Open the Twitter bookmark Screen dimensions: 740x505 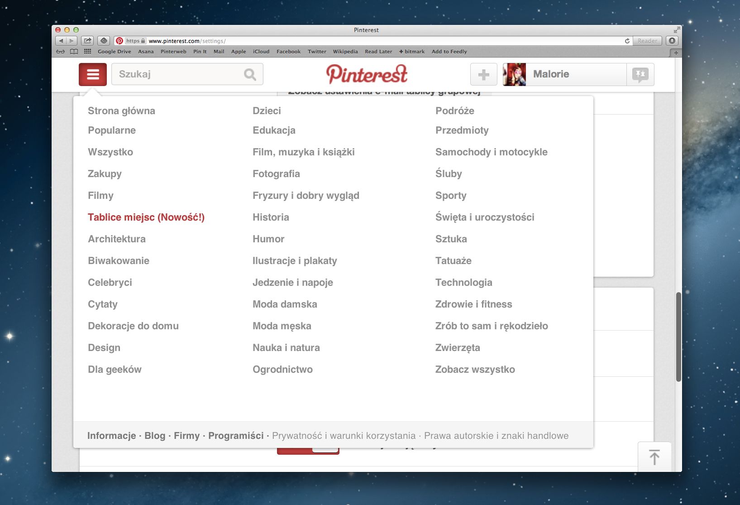(x=317, y=52)
